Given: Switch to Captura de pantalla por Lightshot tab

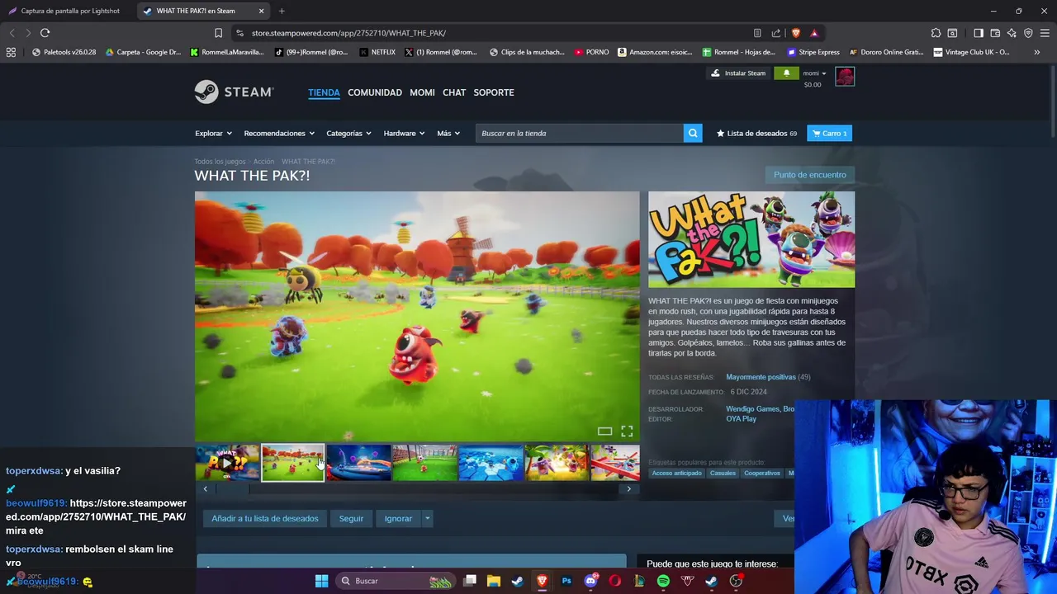Looking at the screenshot, I should tap(68, 11).
